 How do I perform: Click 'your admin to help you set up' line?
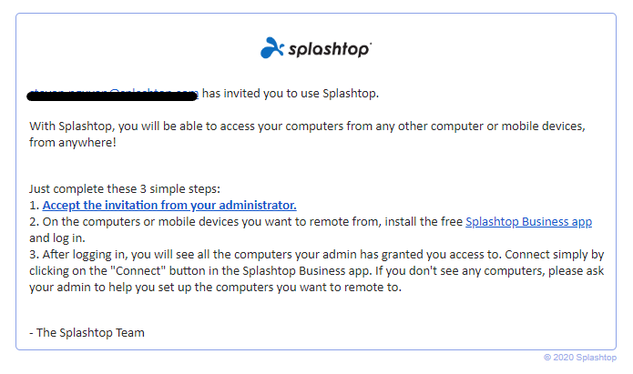tap(215, 288)
